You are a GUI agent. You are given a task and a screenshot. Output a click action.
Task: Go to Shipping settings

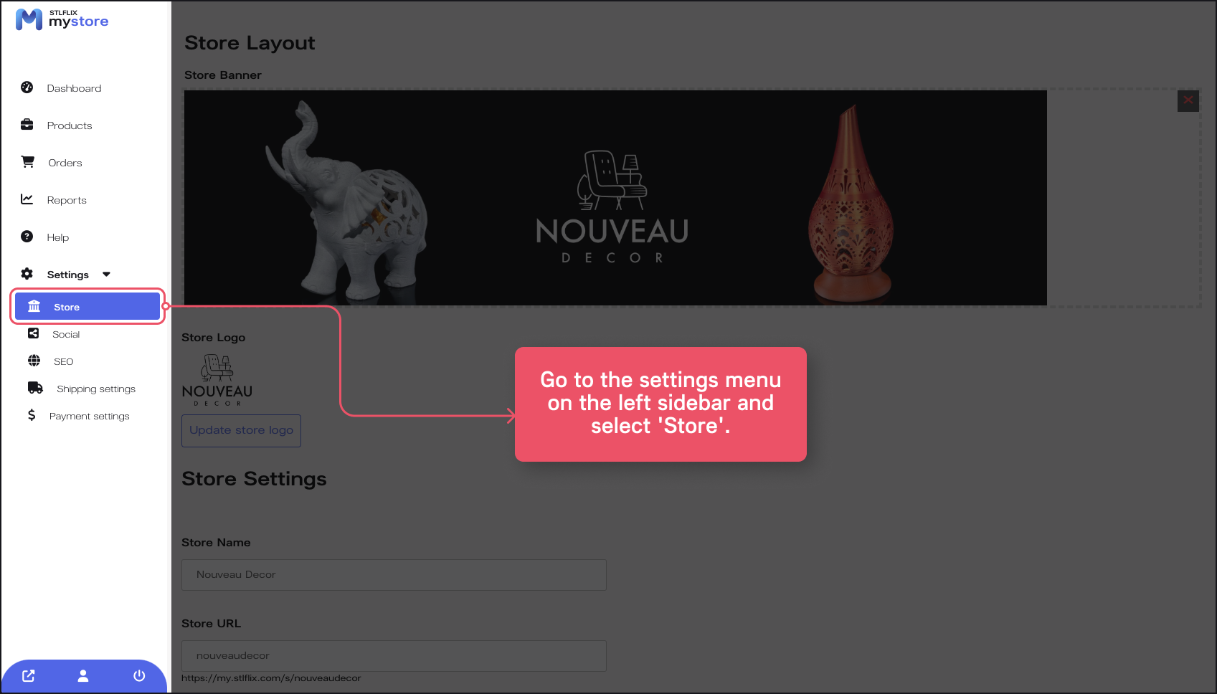(x=95, y=389)
